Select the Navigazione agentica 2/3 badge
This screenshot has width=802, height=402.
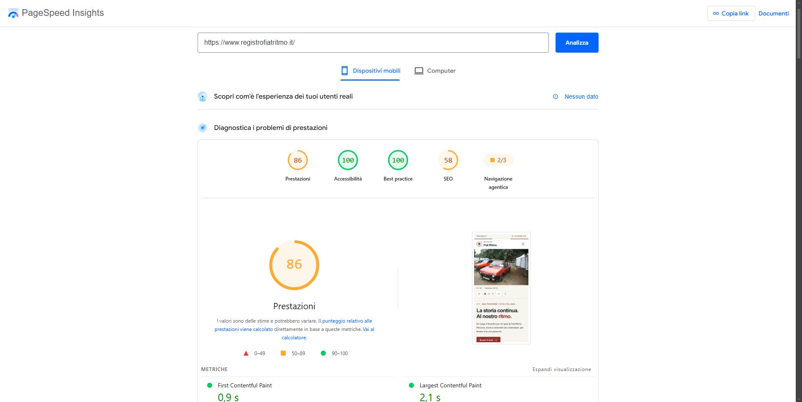[498, 160]
